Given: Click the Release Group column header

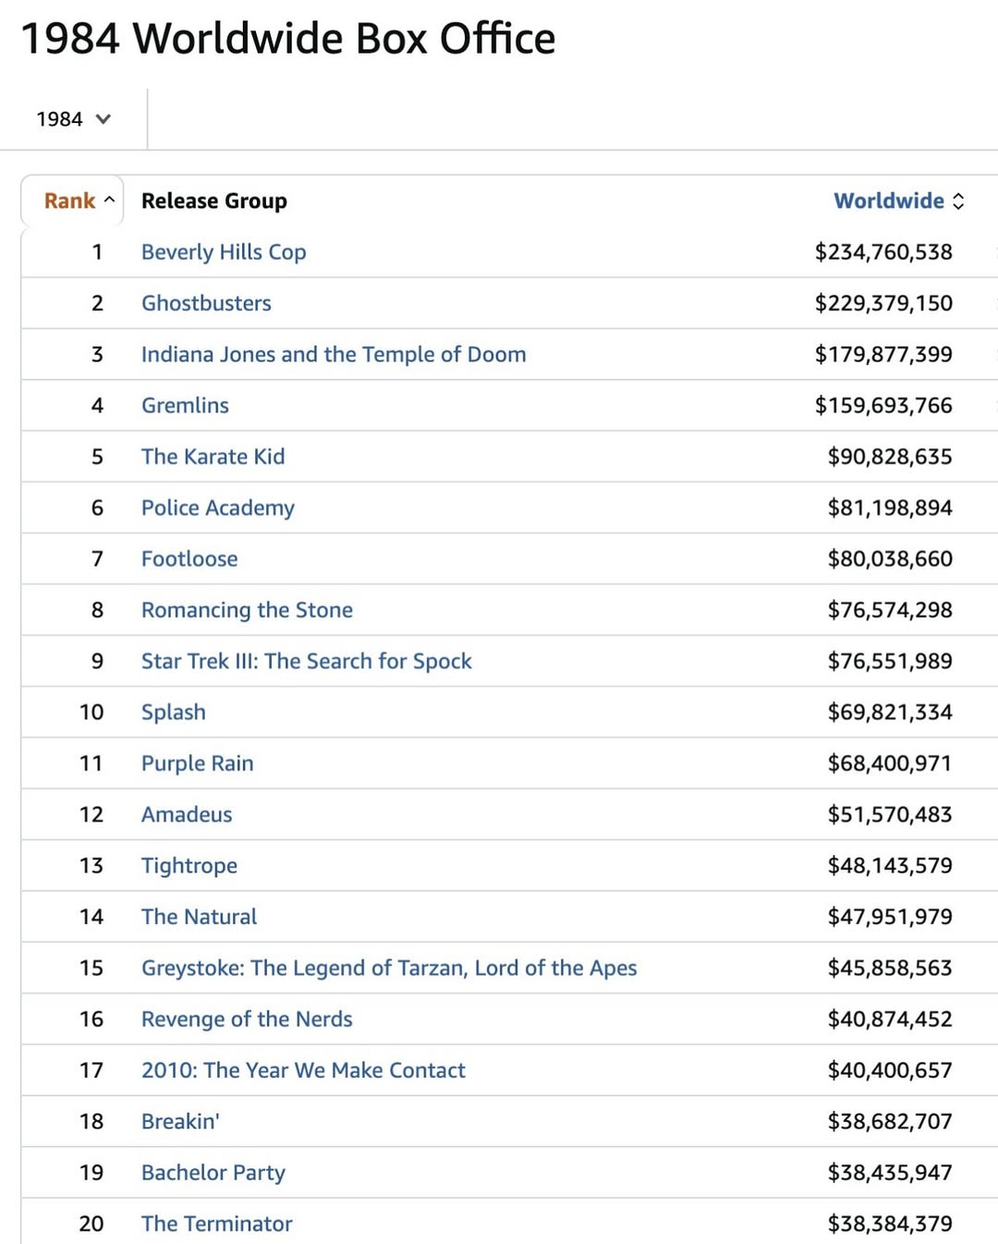Looking at the screenshot, I should [214, 201].
